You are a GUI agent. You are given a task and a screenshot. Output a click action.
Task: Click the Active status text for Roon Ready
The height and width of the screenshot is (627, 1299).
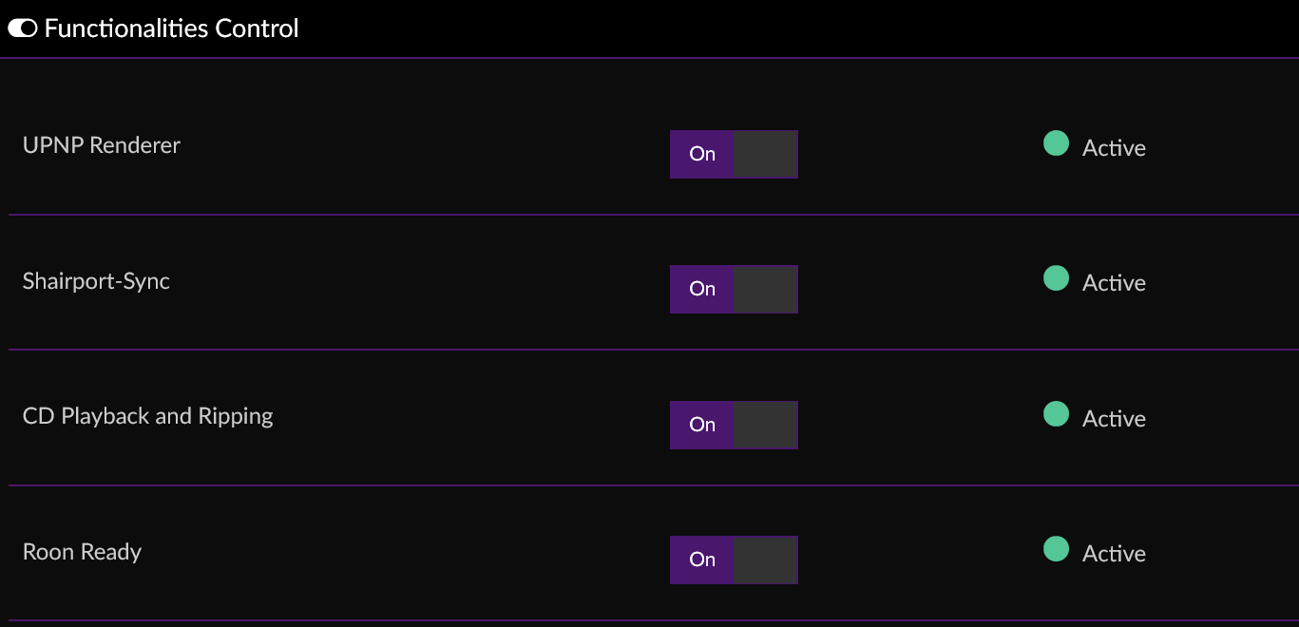click(1114, 554)
